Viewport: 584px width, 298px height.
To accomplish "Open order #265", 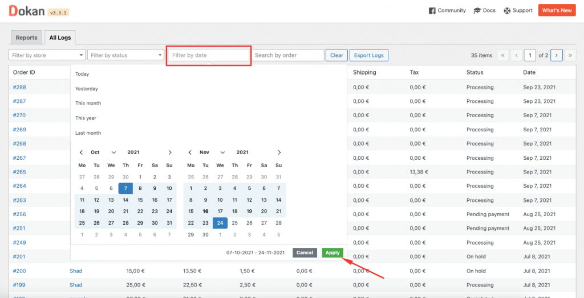I will [x=19, y=172].
